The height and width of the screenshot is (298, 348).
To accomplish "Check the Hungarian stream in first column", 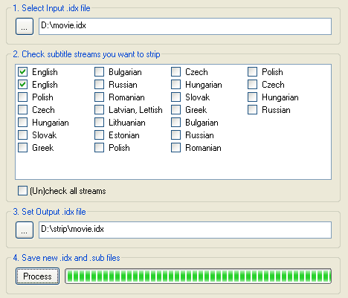I will pyautogui.click(x=23, y=123).
